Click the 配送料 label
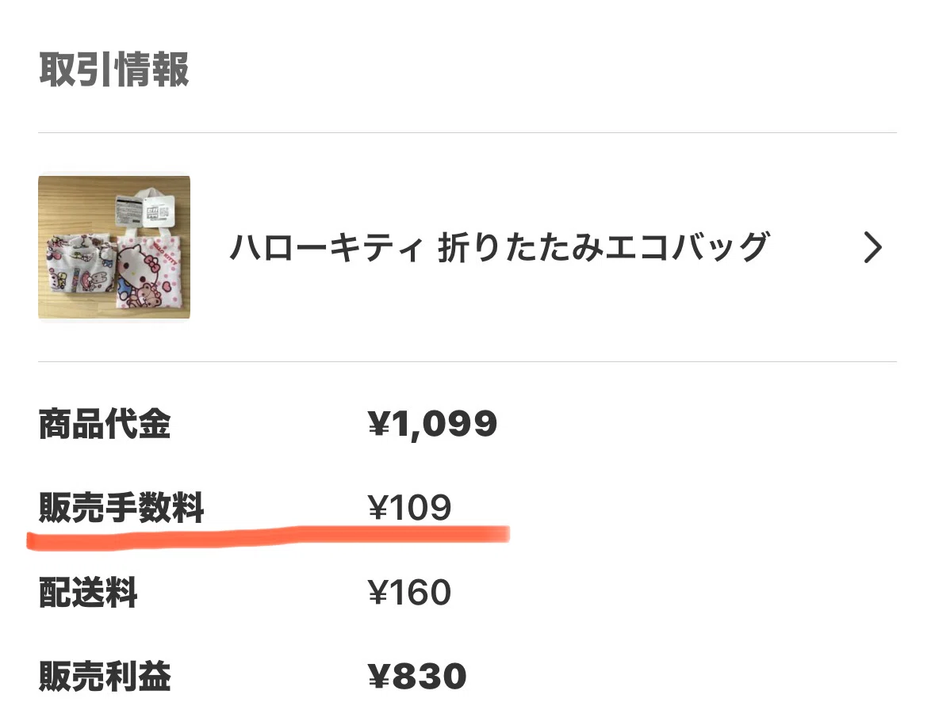This screenshot has height=725, width=935. pos(88,592)
